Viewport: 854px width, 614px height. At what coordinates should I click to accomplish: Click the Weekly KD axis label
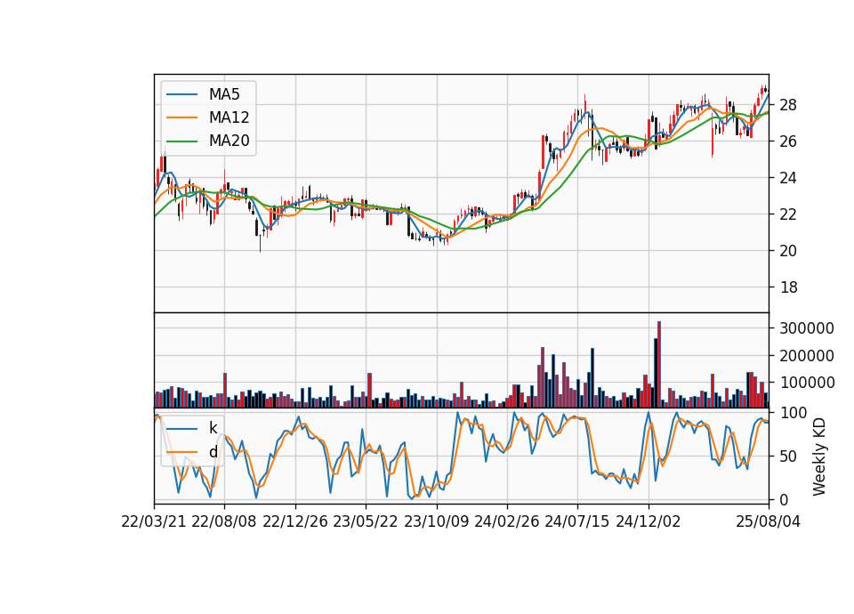tap(819, 456)
